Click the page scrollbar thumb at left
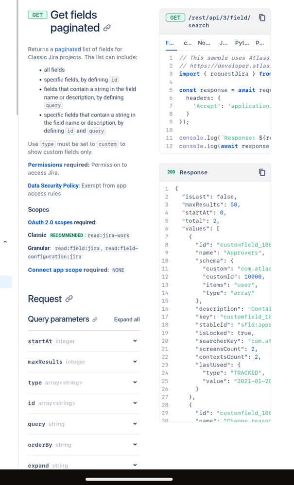 [x=17, y=57]
